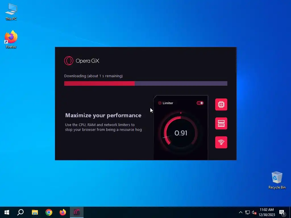Screen dimensions: 291x218
Task: Select the Firefox desktop shortcut
Action: coord(11,39)
